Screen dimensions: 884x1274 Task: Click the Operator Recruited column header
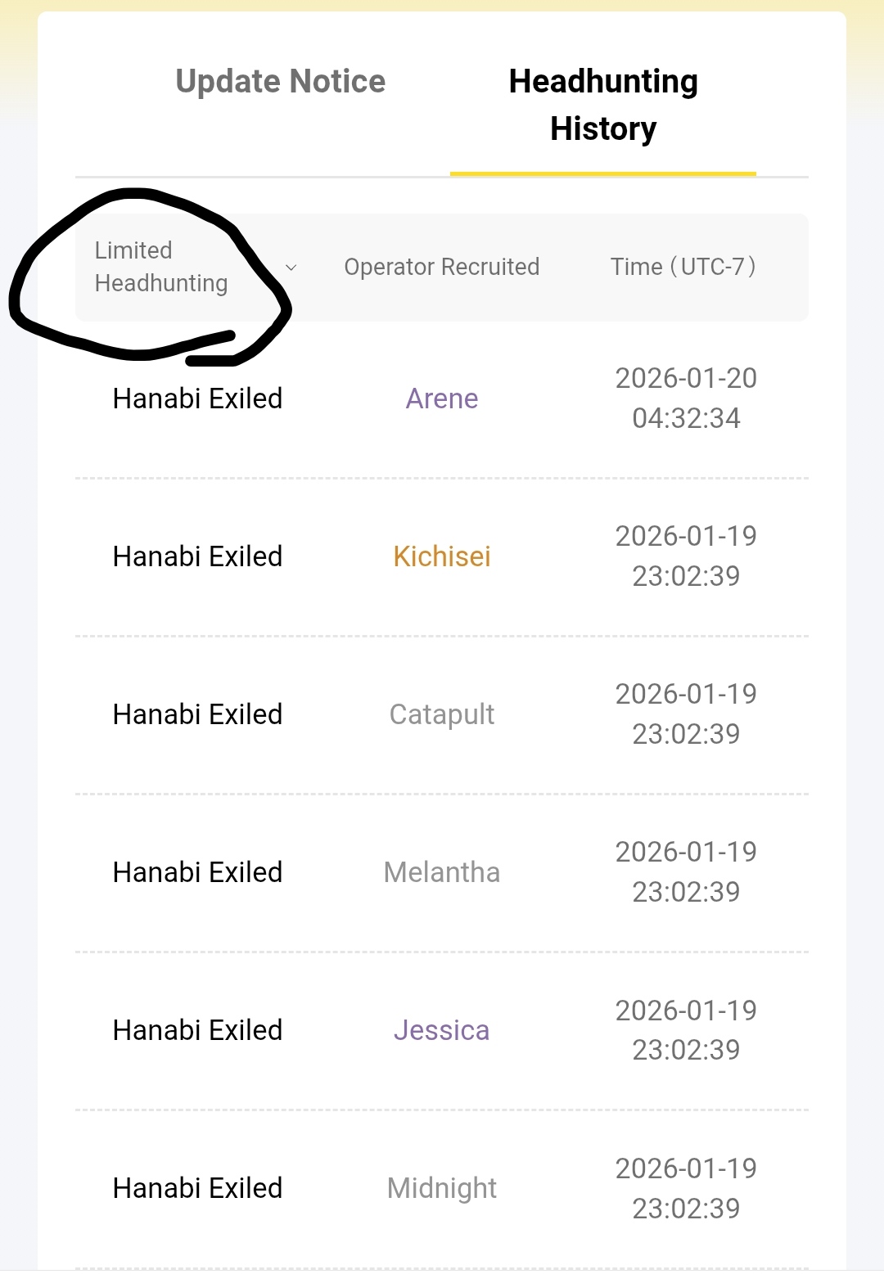tap(441, 267)
